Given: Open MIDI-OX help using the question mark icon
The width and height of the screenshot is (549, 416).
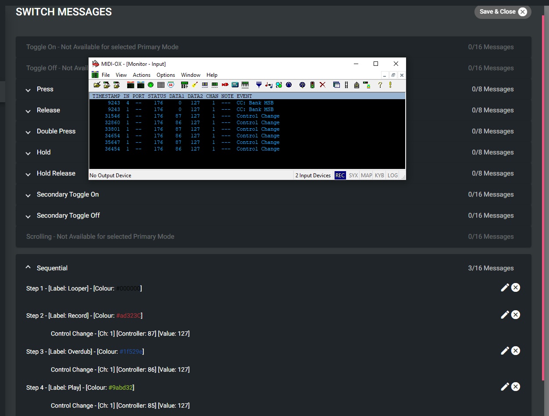Looking at the screenshot, I should click(x=380, y=85).
